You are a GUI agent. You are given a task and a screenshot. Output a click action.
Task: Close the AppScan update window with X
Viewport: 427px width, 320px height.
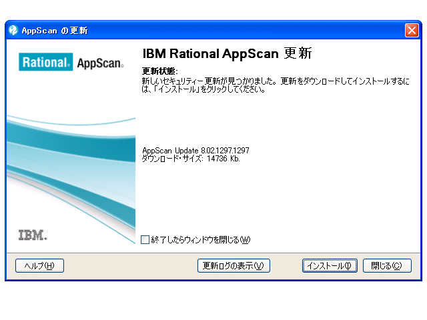pos(412,31)
